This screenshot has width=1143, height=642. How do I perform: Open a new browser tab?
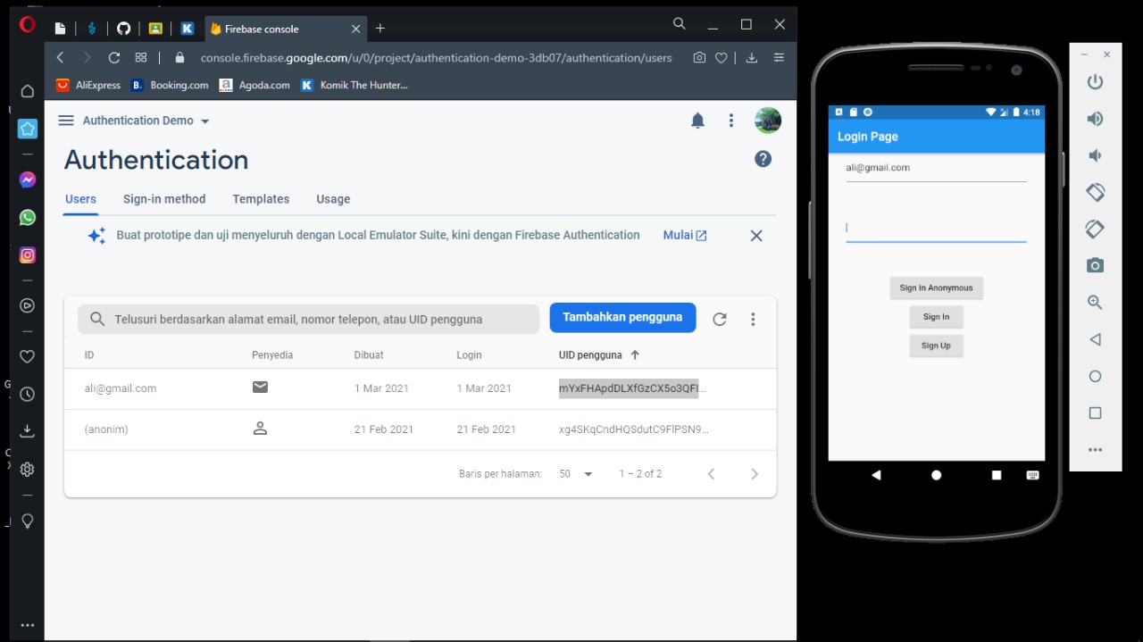[x=380, y=29]
